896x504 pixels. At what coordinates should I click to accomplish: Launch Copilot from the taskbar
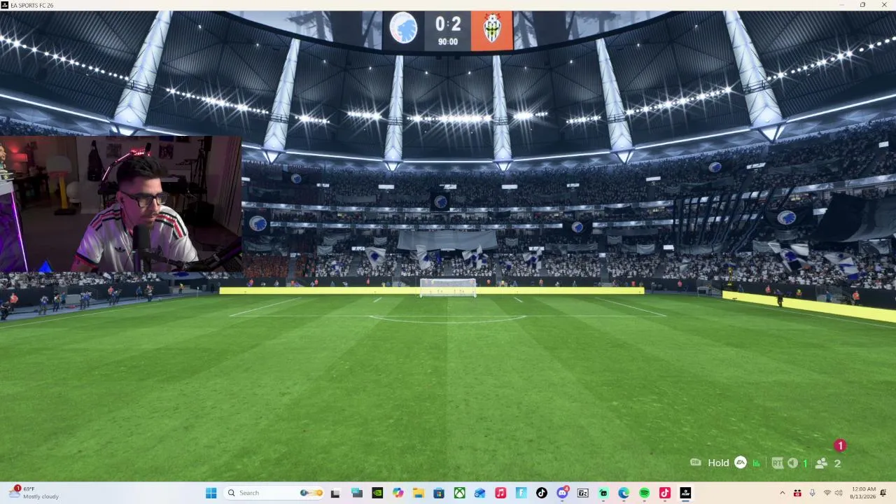point(398,493)
